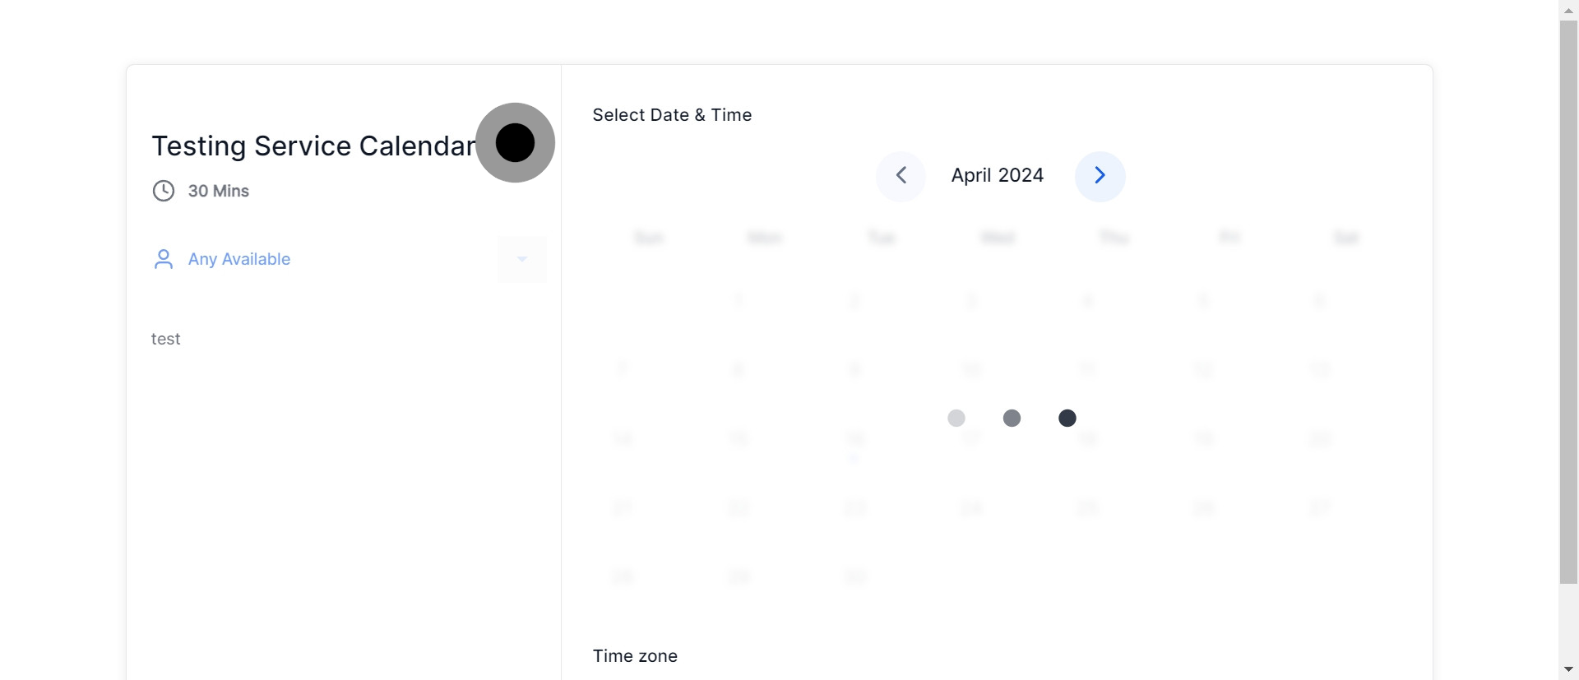Click the person icon beside Any Available
1579x680 pixels.
(x=164, y=259)
